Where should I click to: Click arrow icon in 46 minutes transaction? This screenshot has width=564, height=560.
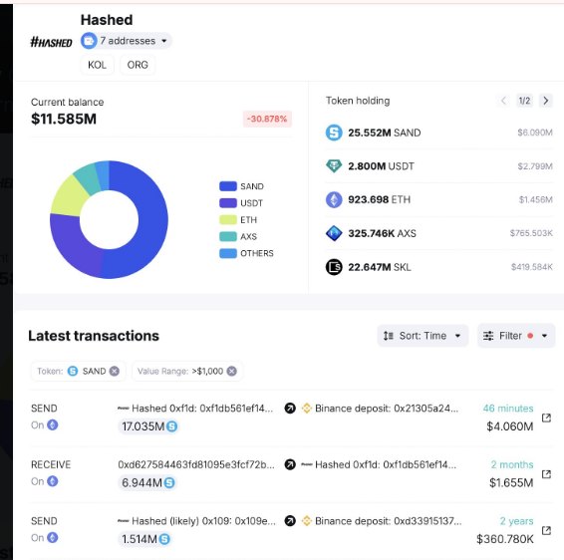pyautogui.click(x=290, y=409)
